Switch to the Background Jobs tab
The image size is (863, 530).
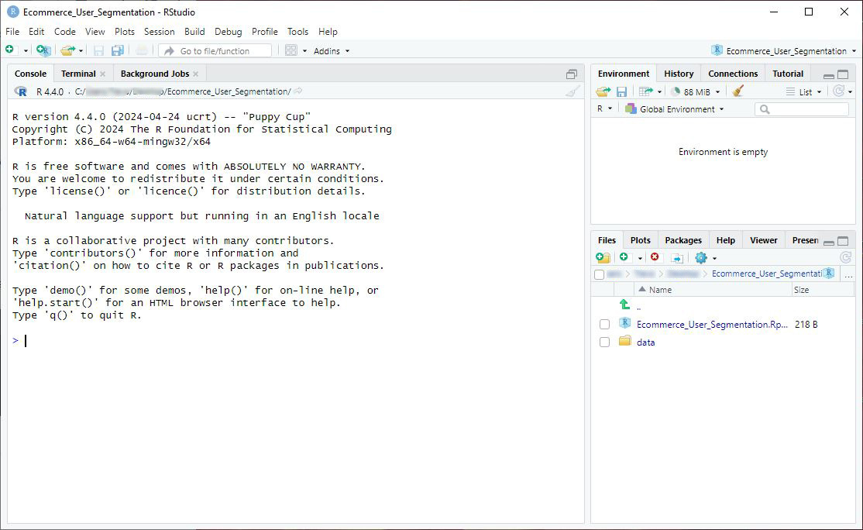point(155,74)
